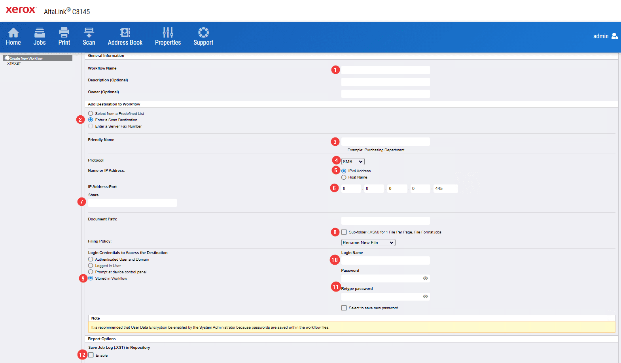Open the Address Book icon
This screenshot has height=363, width=621.
pos(125,32)
